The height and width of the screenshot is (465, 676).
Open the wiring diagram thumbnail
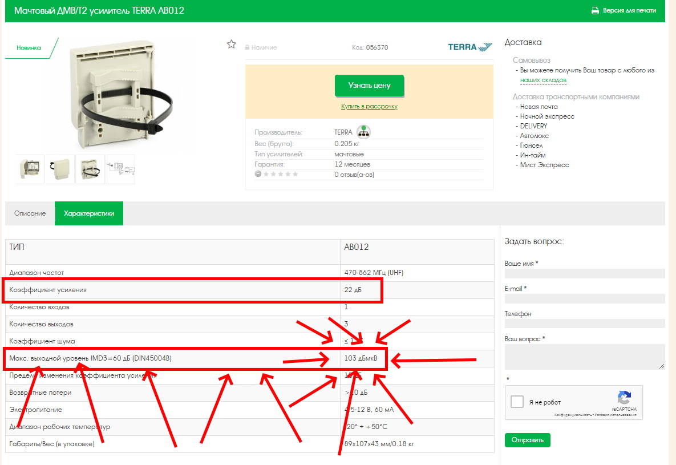(120, 169)
